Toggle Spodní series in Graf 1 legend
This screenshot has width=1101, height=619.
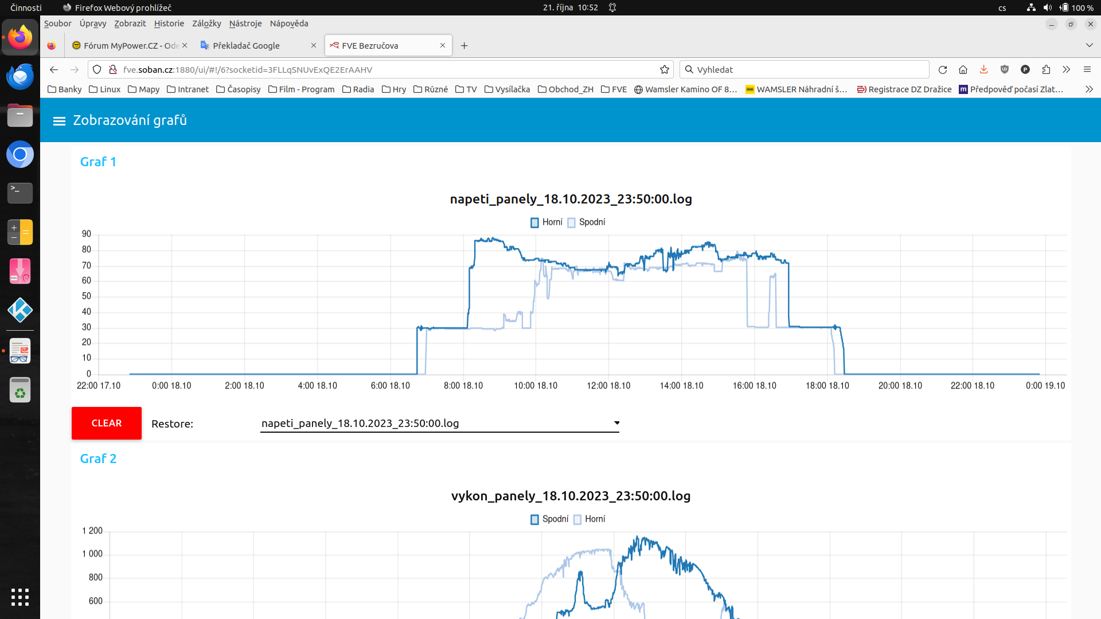[586, 222]
